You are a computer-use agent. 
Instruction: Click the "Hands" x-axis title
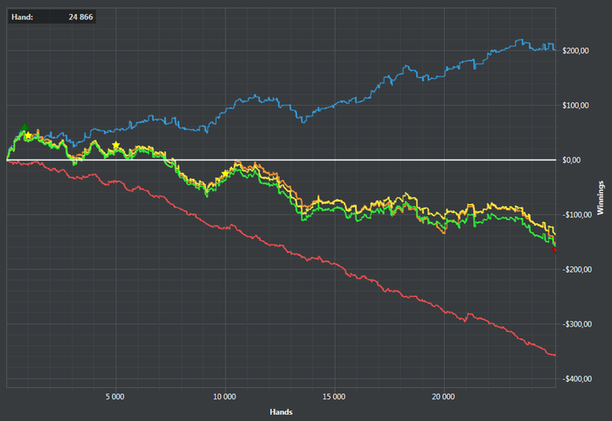(x=281, y=412)
